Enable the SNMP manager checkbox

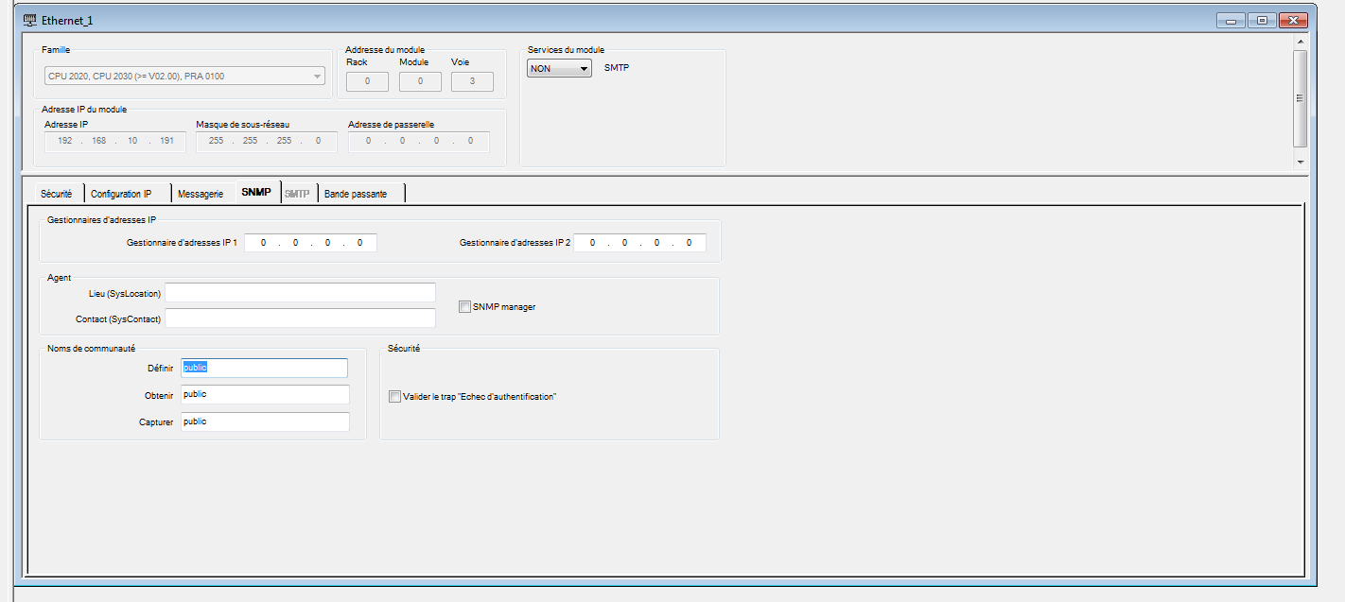point(464,306)
